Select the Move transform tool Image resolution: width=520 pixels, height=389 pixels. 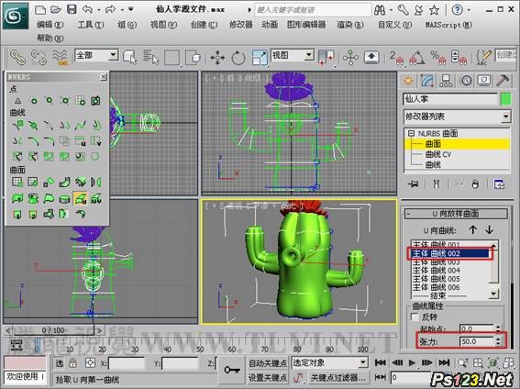coord(217,58)
